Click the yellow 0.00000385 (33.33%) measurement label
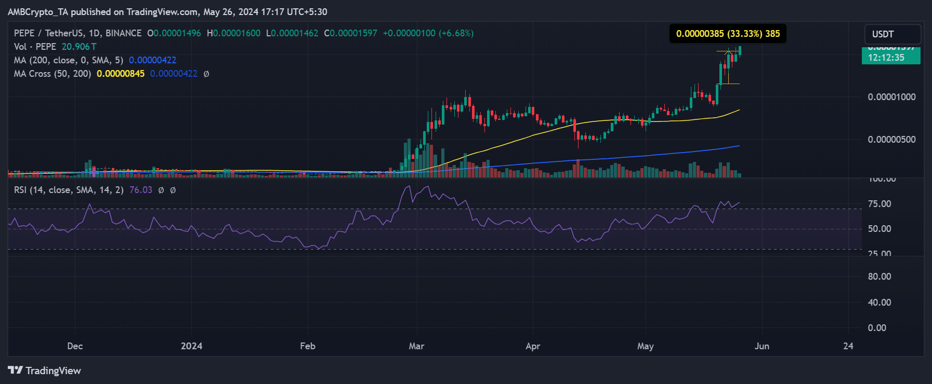The image size is (932, 384). (728, 34)
